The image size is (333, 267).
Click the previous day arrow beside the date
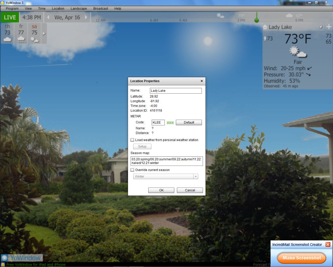(x=48, y=17)
